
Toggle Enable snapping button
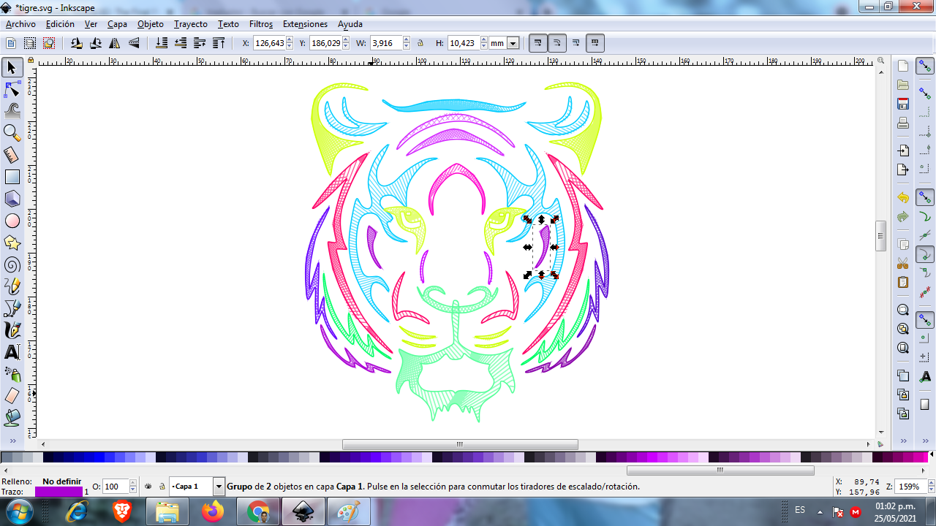pyautogui.click(x=925, y=66)
